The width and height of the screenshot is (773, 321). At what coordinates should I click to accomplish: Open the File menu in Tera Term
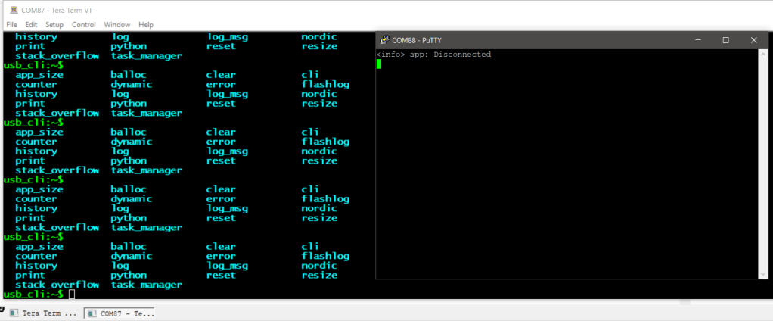(11, 25)
